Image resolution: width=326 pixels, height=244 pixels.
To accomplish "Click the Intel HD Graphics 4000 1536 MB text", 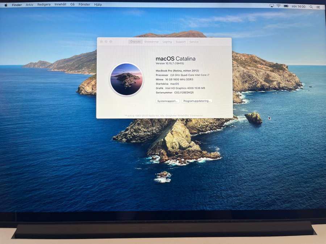I will coord(185,88).
